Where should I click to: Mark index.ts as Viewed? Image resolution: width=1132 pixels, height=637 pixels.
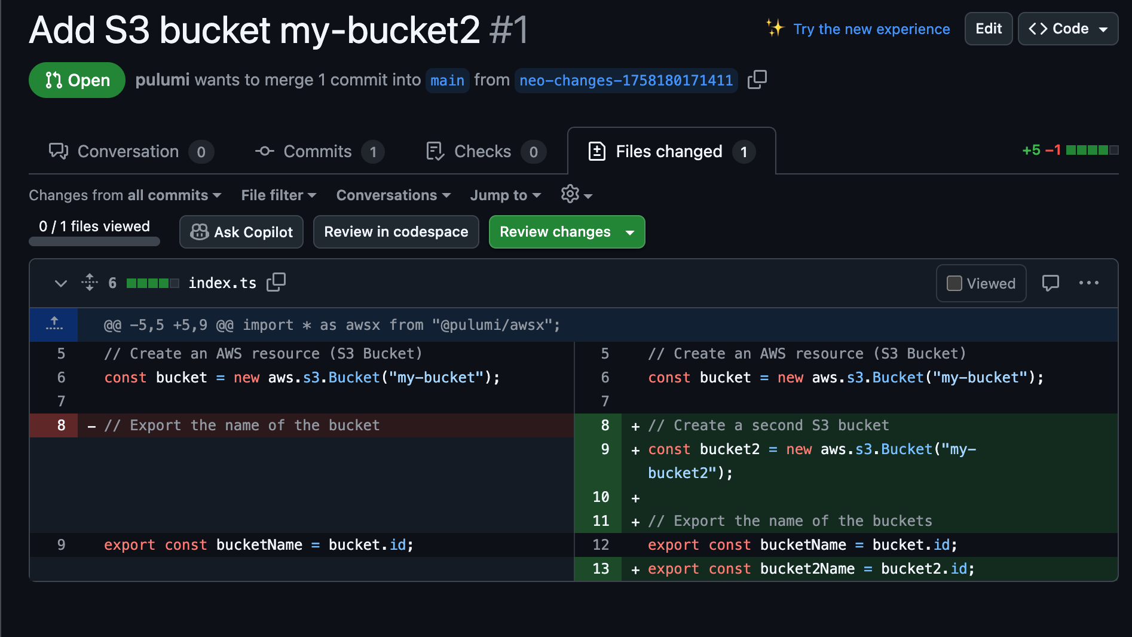(981, 283)
